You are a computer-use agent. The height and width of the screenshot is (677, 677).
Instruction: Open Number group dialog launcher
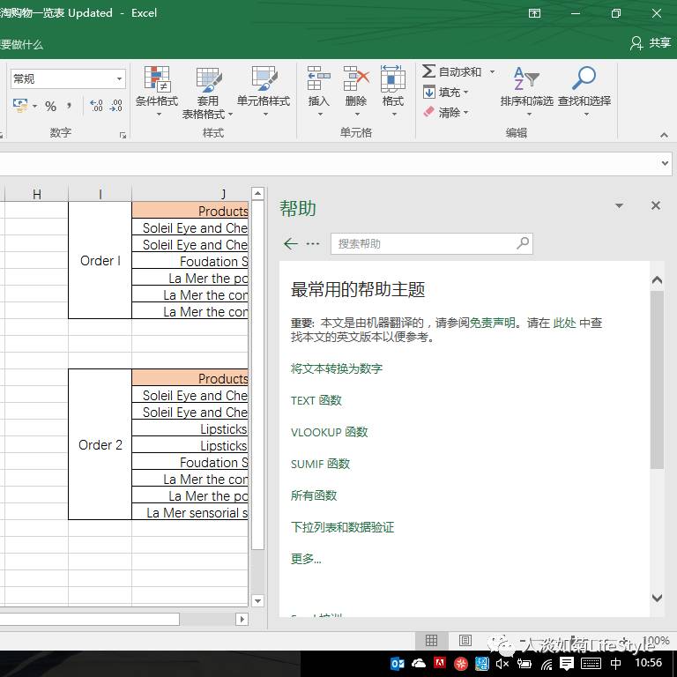point(123,136)
